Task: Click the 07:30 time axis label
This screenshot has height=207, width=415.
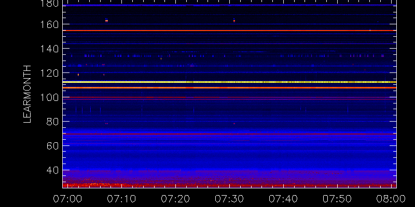Action: click(x=229, y=199)
